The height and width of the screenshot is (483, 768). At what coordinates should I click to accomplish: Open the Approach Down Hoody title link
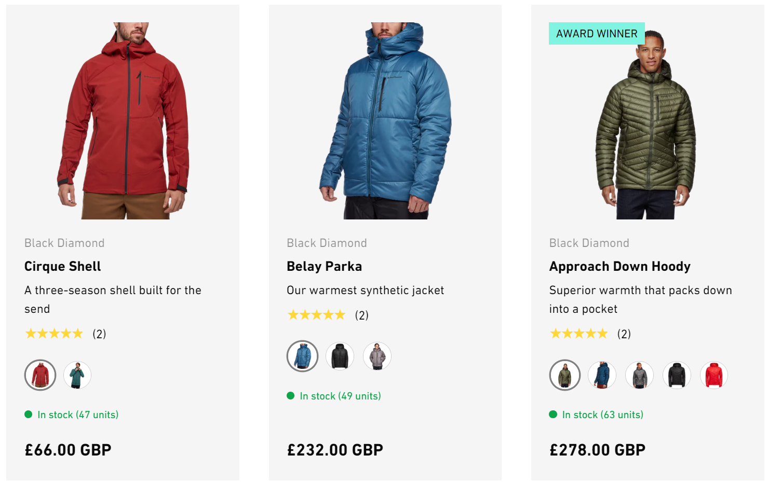[620, 266]
